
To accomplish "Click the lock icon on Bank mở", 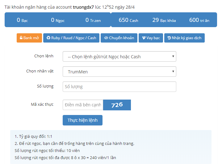I will (x=21, y=38).
